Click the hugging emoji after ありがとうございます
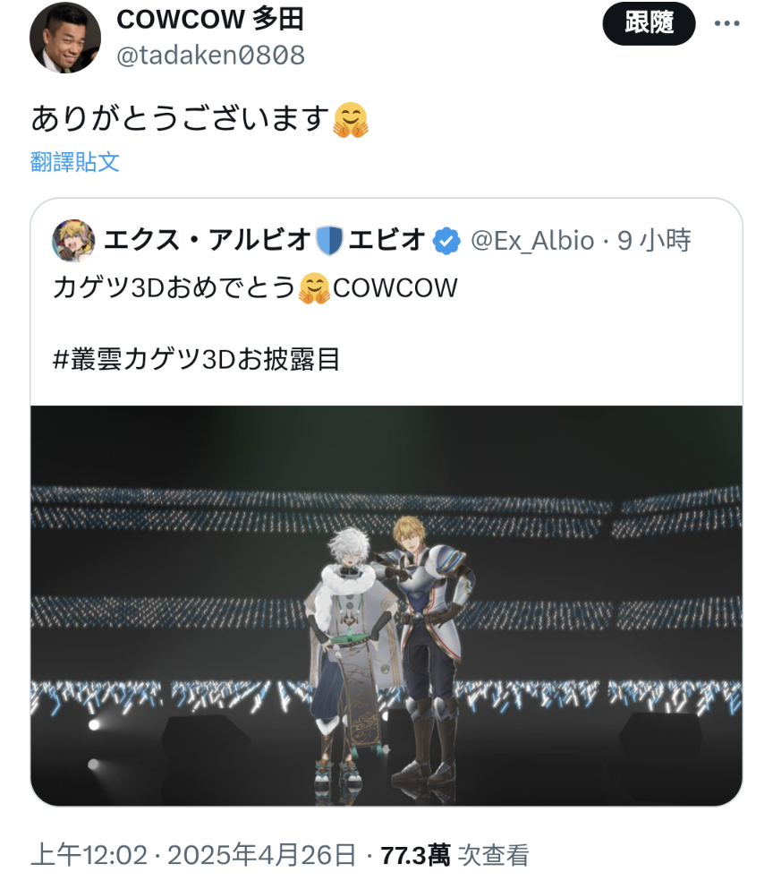Image resolution: width=773 pixels, height=889 pixels. click(351, 120)
